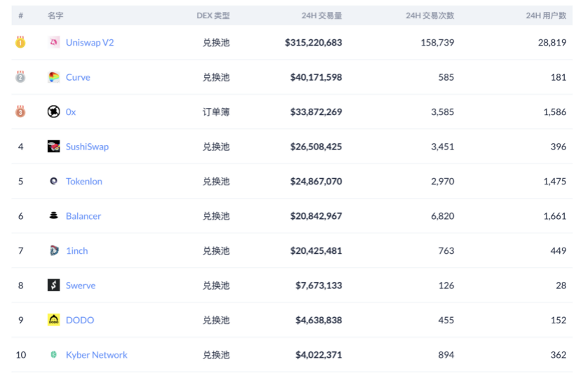The width and height of the screenshot is (583, 376).
Task: Click the 894 trade count in Kyber row
Action: coord(446,355)
